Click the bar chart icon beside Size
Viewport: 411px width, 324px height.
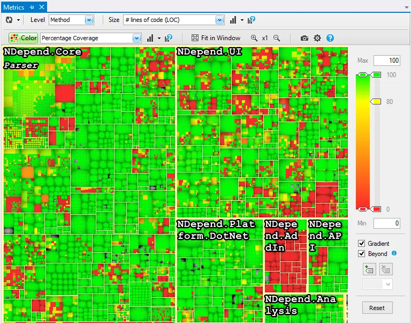[233, 20]
